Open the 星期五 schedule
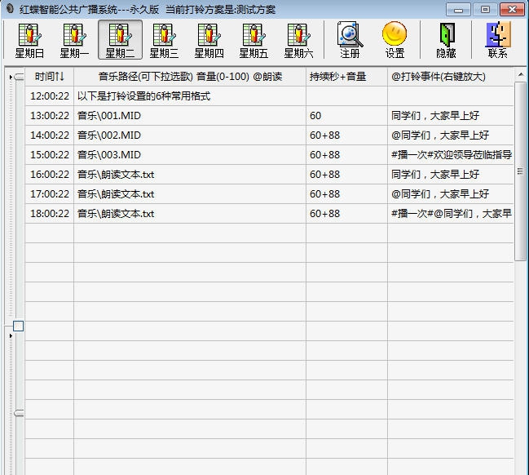The height and width of the screenshot is (475, 529). pyautogui.click(x=253, y=40)
